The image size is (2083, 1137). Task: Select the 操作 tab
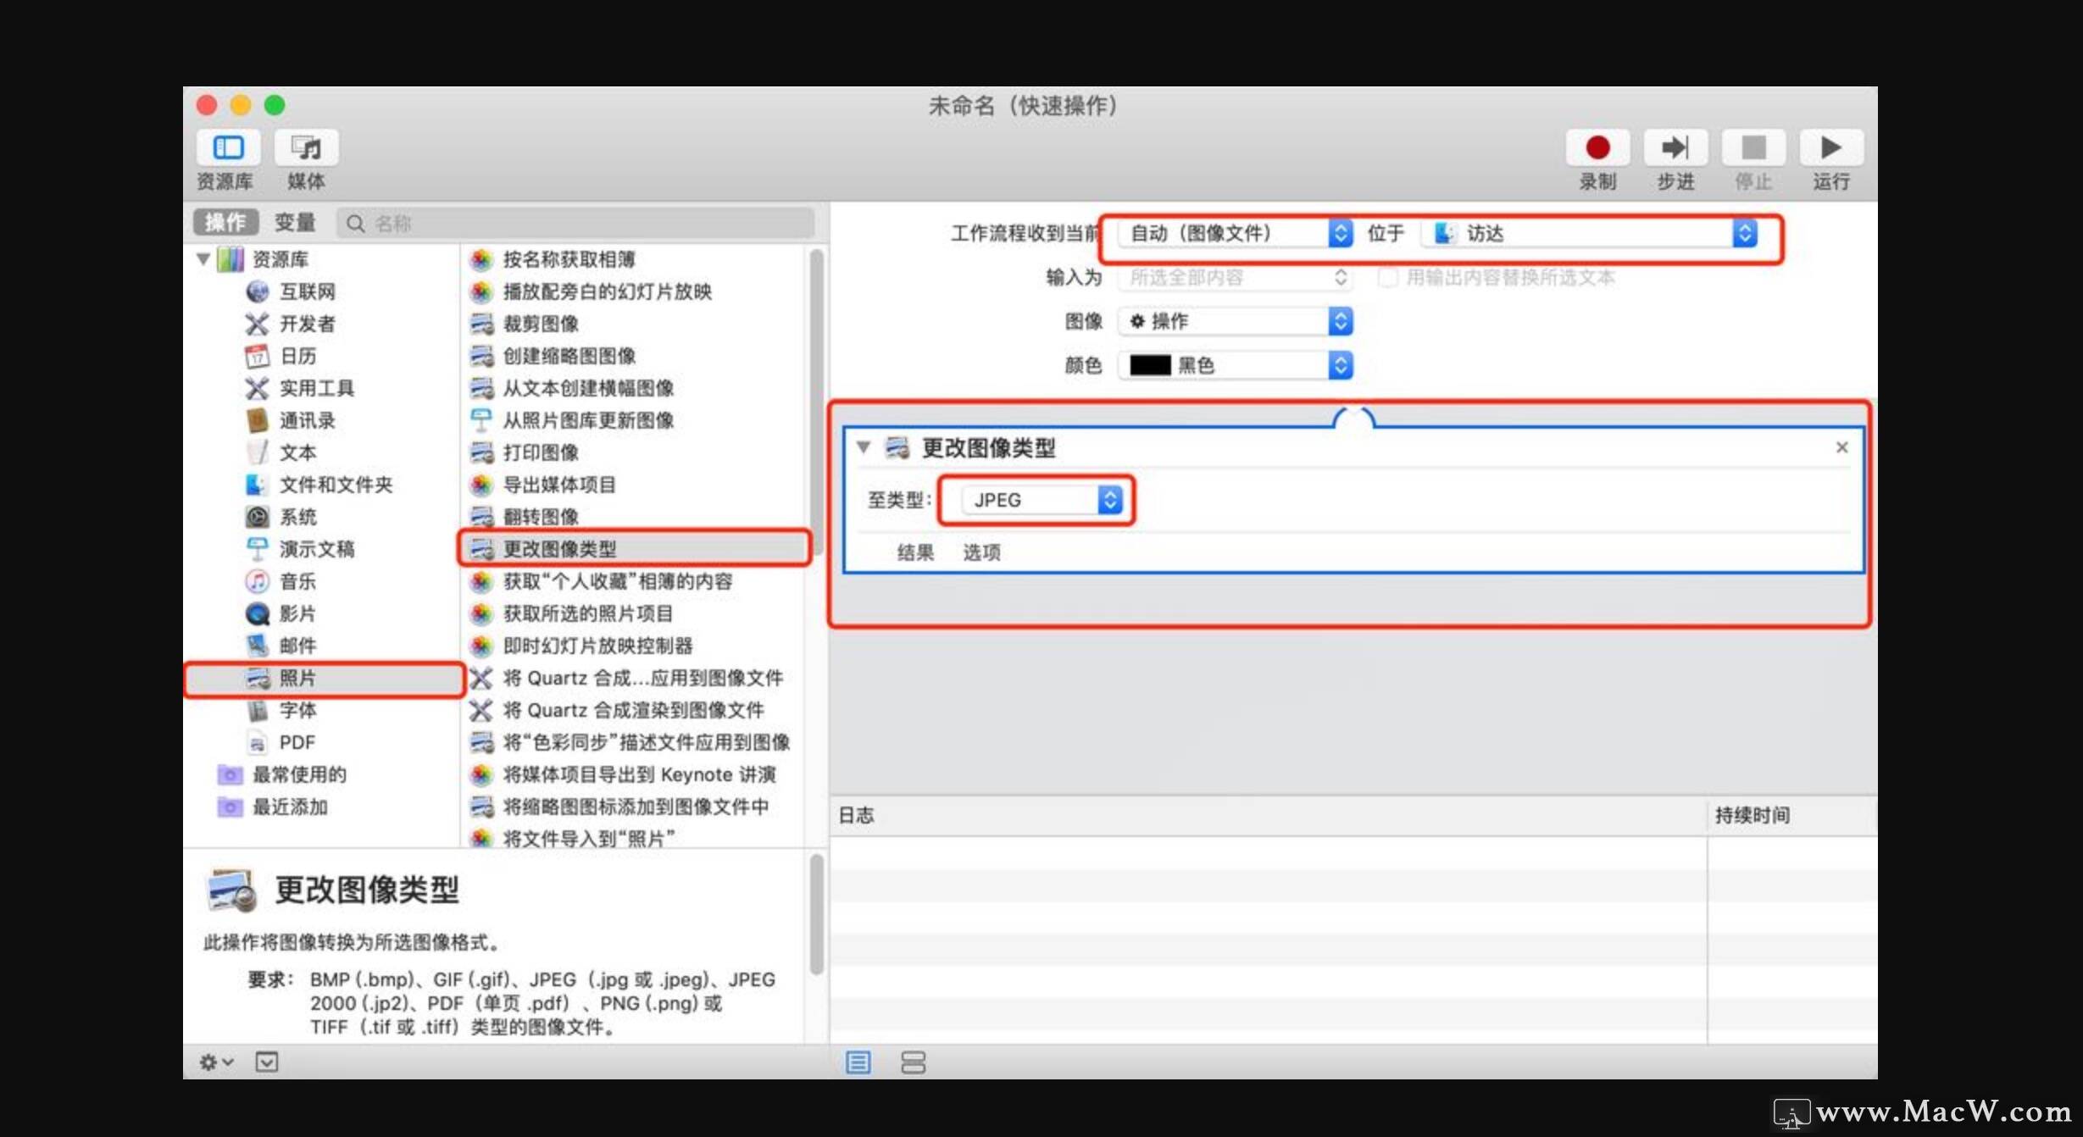pyautogui.click(x=225, y=223)
